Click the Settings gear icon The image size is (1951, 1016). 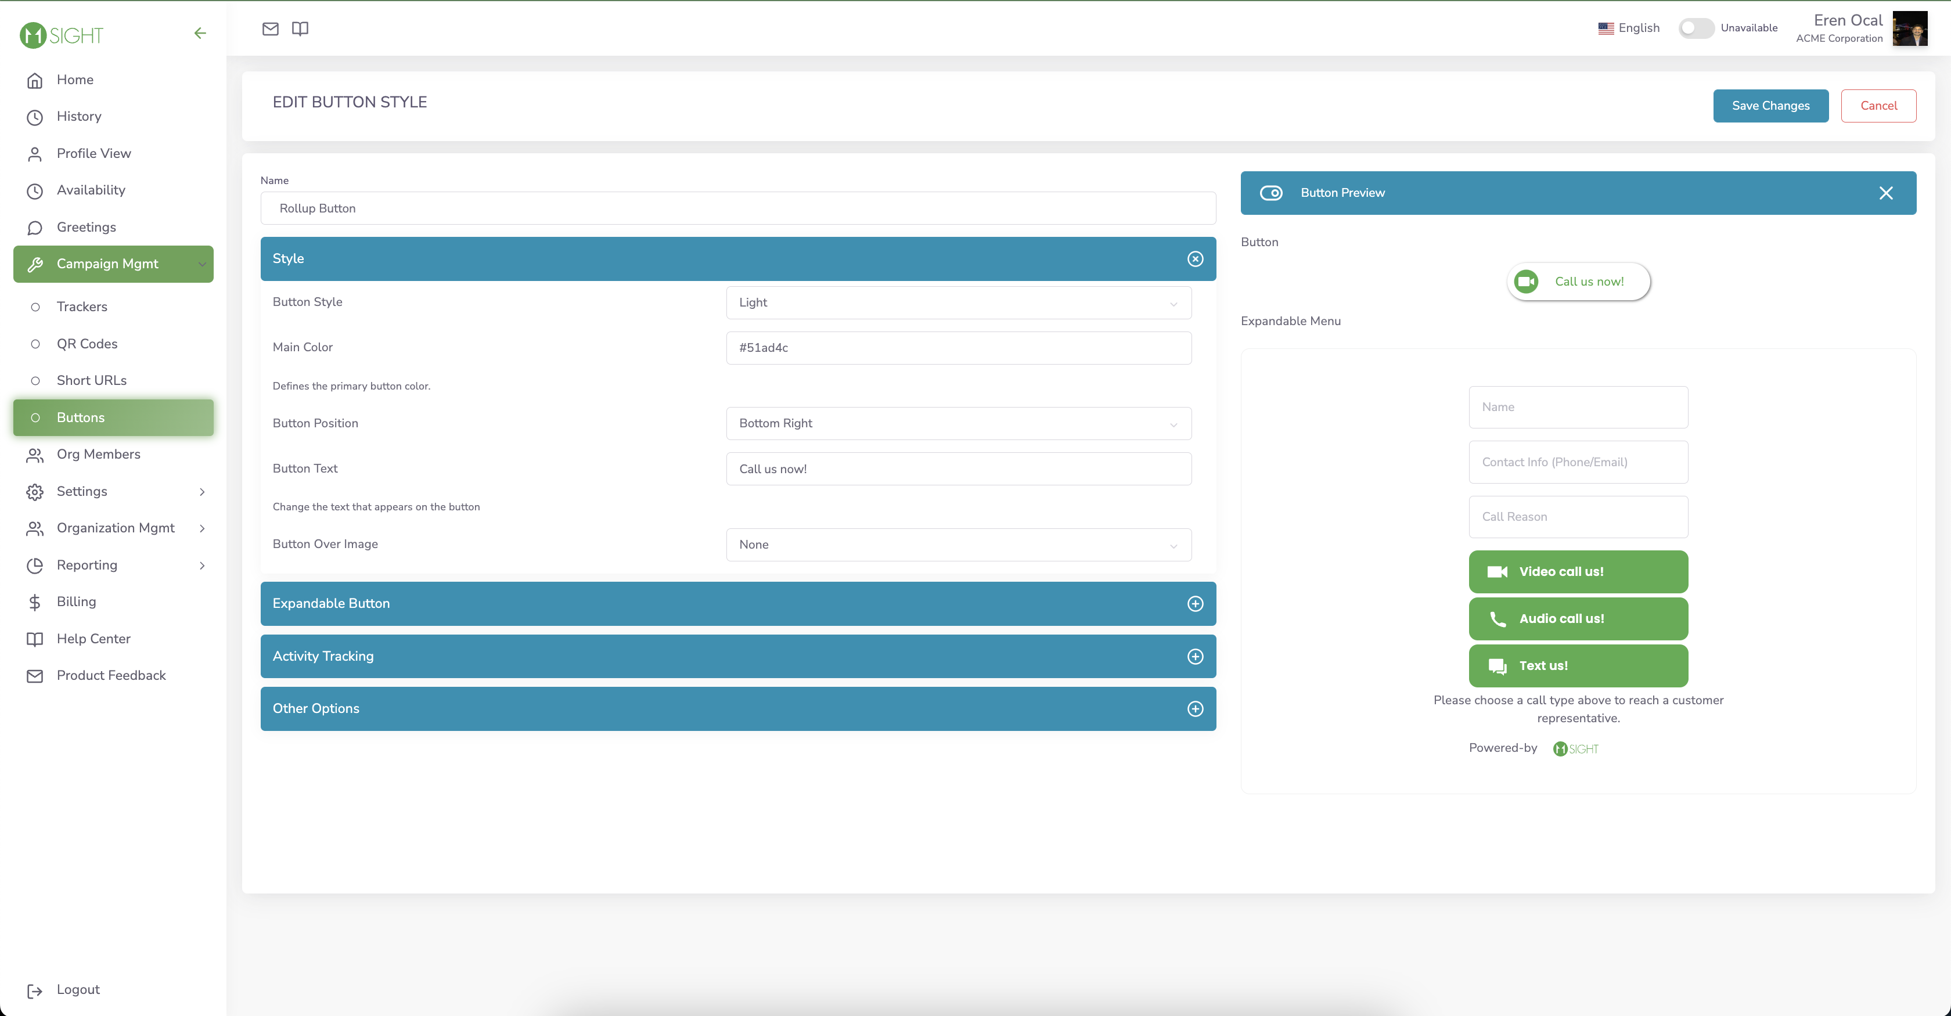[x=35, y=492]
